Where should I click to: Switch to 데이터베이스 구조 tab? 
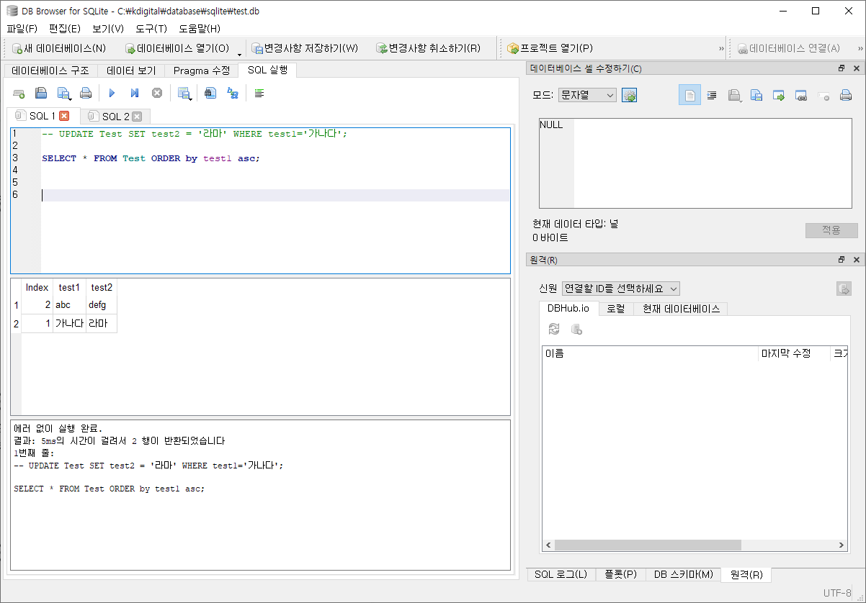tap(50, 71)
